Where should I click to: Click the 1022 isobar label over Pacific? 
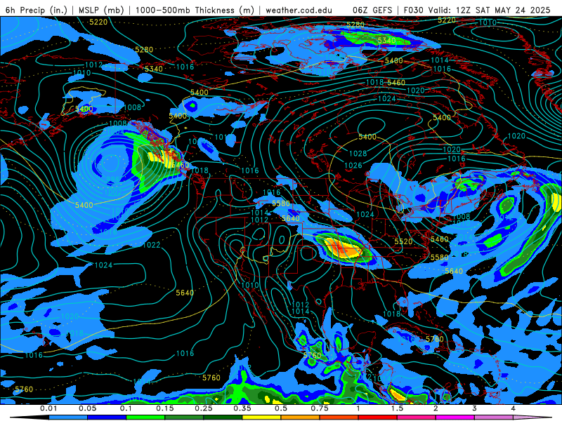click(x=151, y=245)
